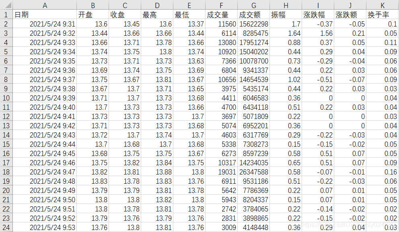Viewport: 399px width, 232px height.
Task: Click the 开盘 header cell
Action: [93, 15]
